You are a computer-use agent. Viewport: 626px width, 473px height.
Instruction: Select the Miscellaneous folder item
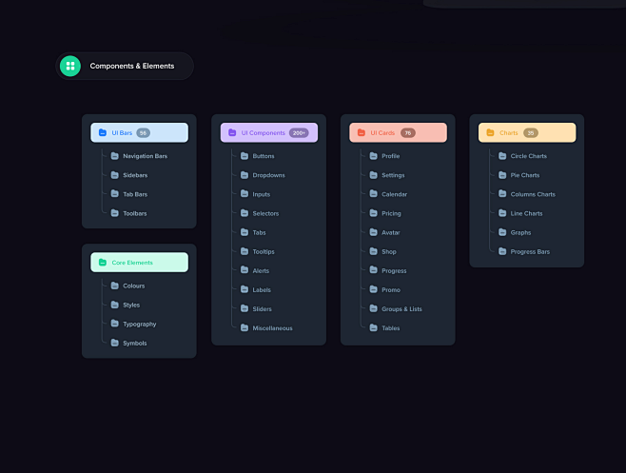[x=272, y=328]
